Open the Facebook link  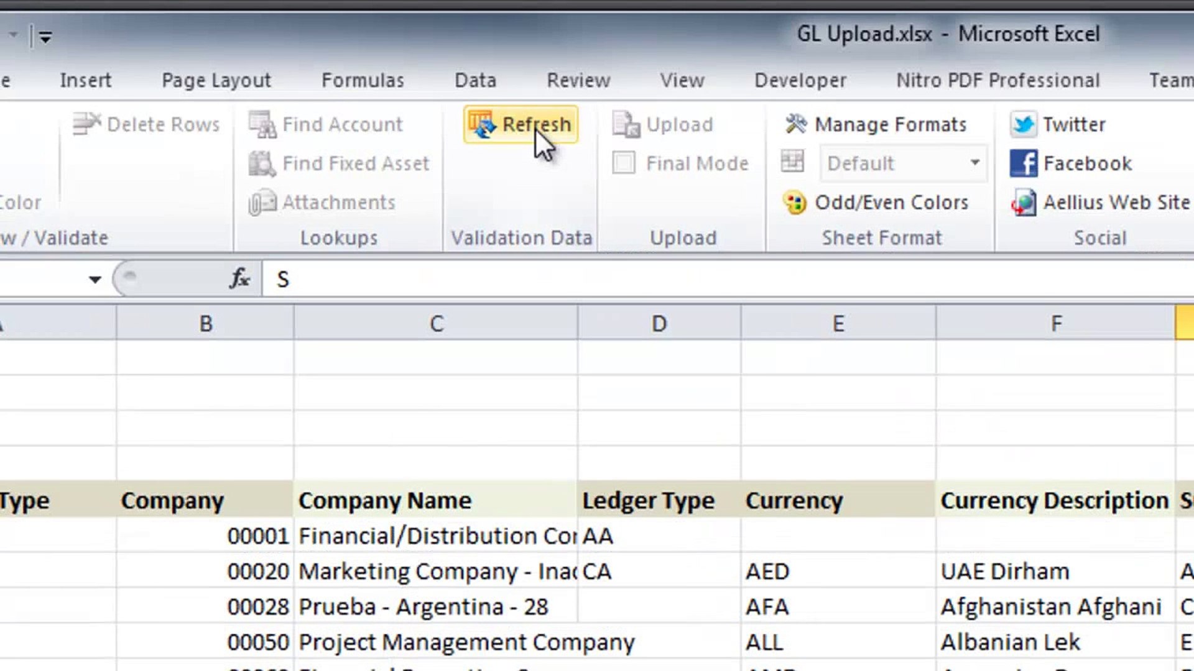pos(1087,163)
